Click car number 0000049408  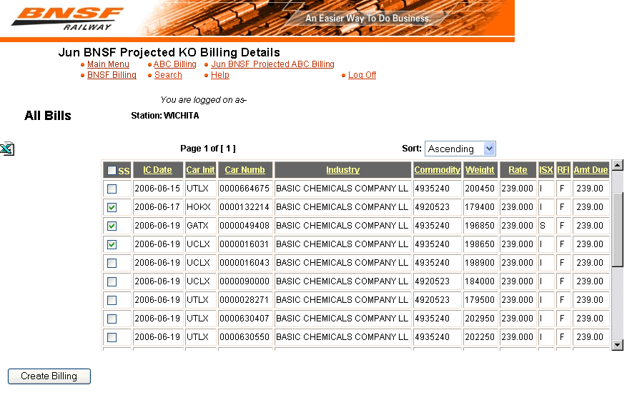tap(245, 226)
